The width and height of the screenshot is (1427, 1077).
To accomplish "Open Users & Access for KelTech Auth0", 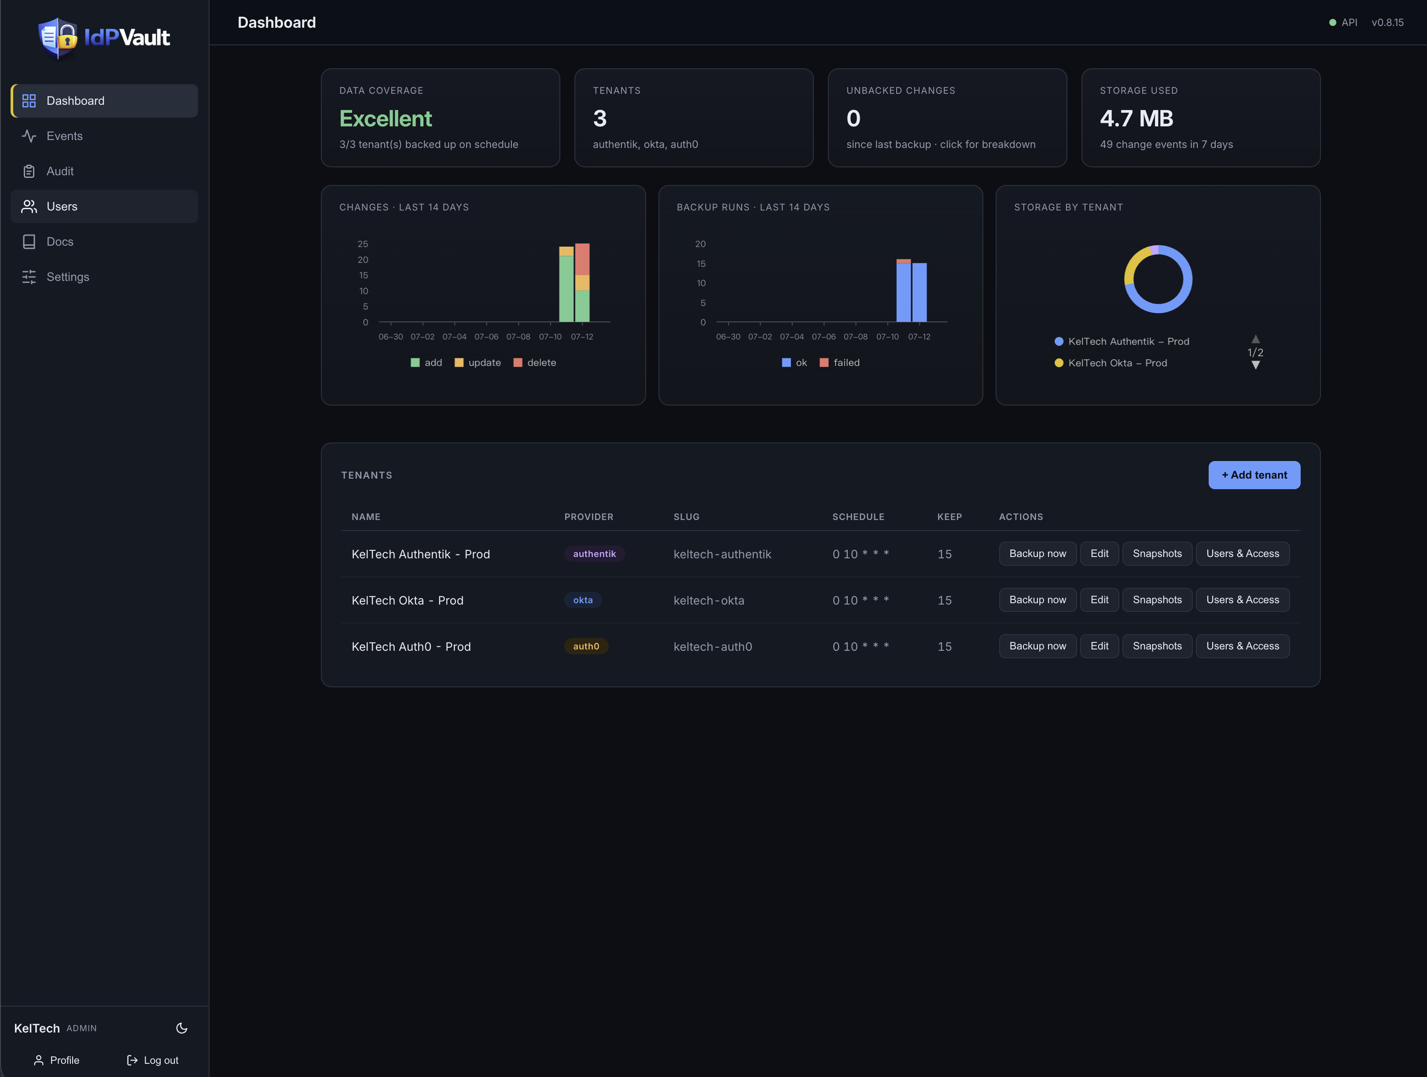I will tap(1243, 646).
